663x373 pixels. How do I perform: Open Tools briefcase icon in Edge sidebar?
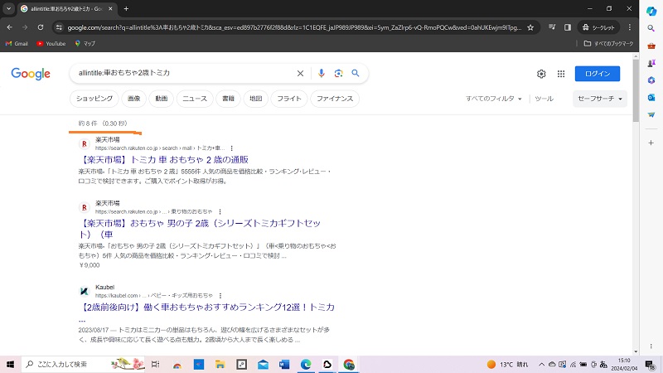(x=651, y=46)
